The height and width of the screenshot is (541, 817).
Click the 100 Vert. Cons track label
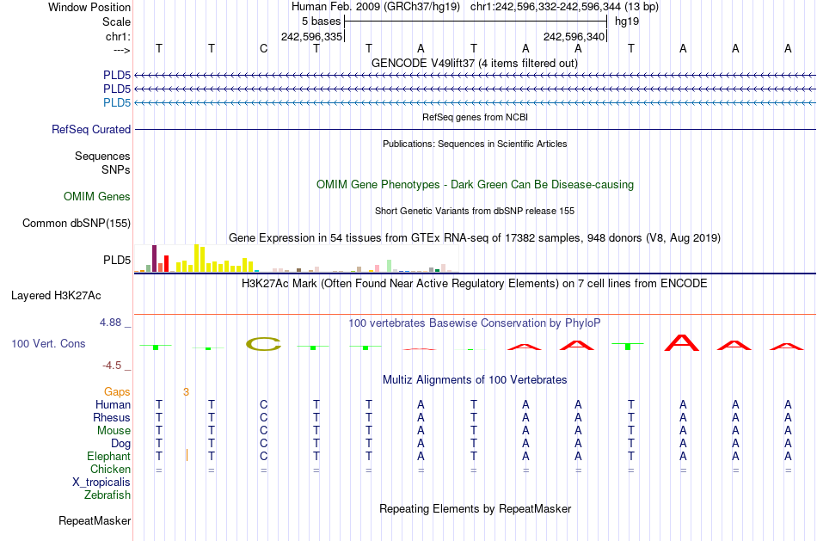48,343
